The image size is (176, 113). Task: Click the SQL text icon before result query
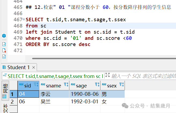[x=5, y=75]
